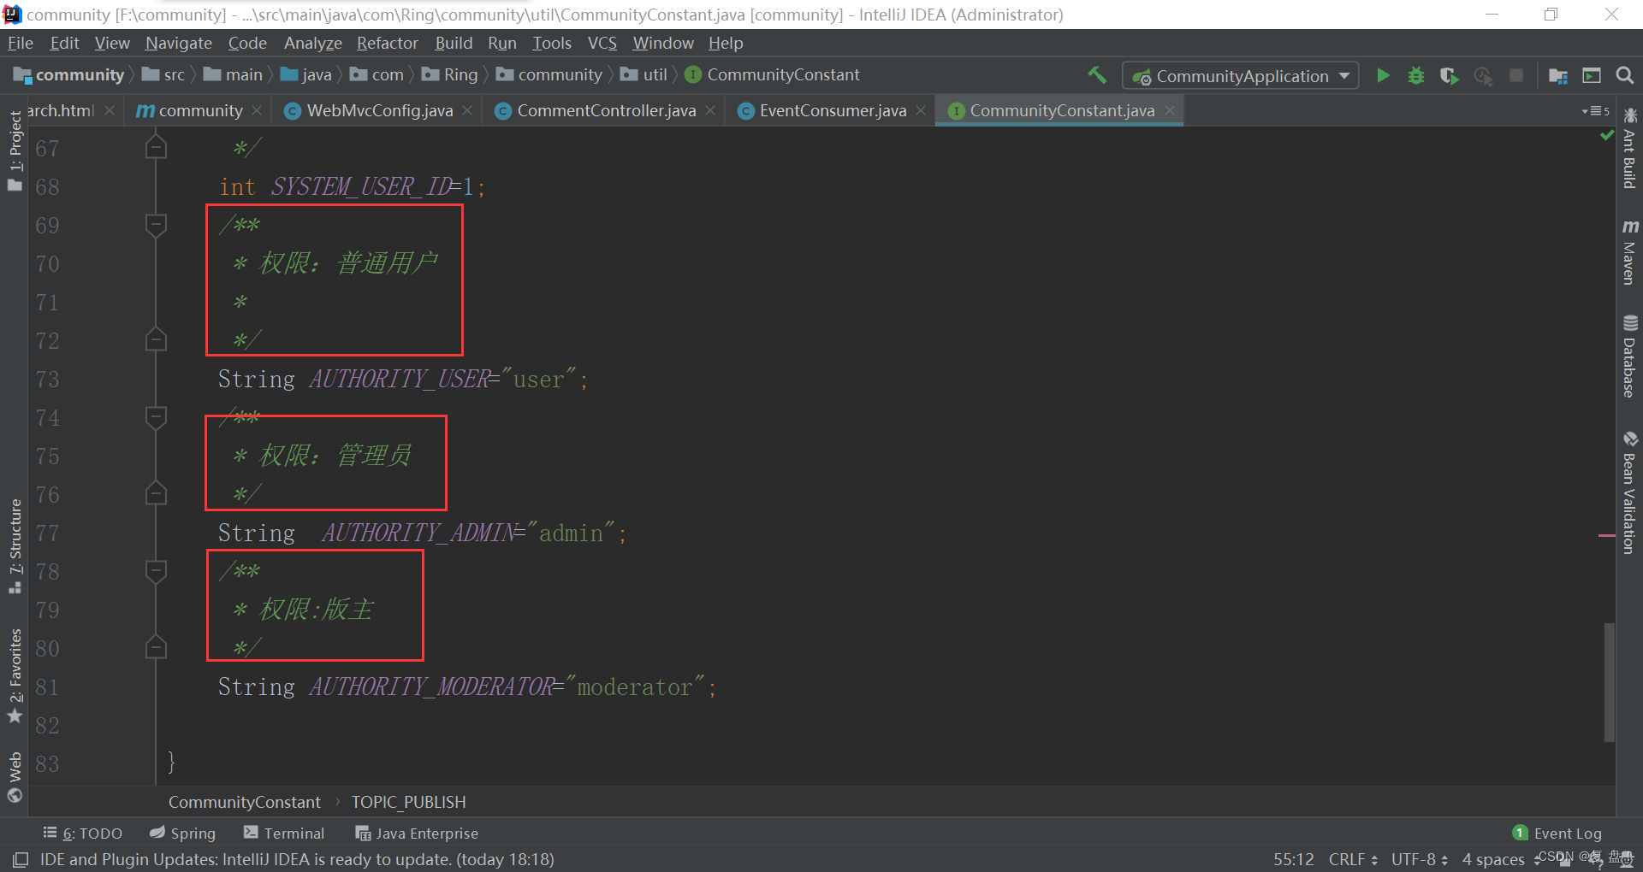Click the Search Everywhere magnifier icon
The height and width of the screenshot is (872, 1643).
[x=1624, y=75]
